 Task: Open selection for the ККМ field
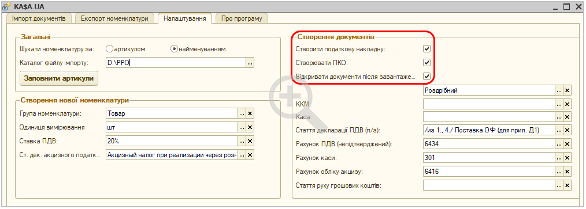pyautogui.click(x=559, y=104)
